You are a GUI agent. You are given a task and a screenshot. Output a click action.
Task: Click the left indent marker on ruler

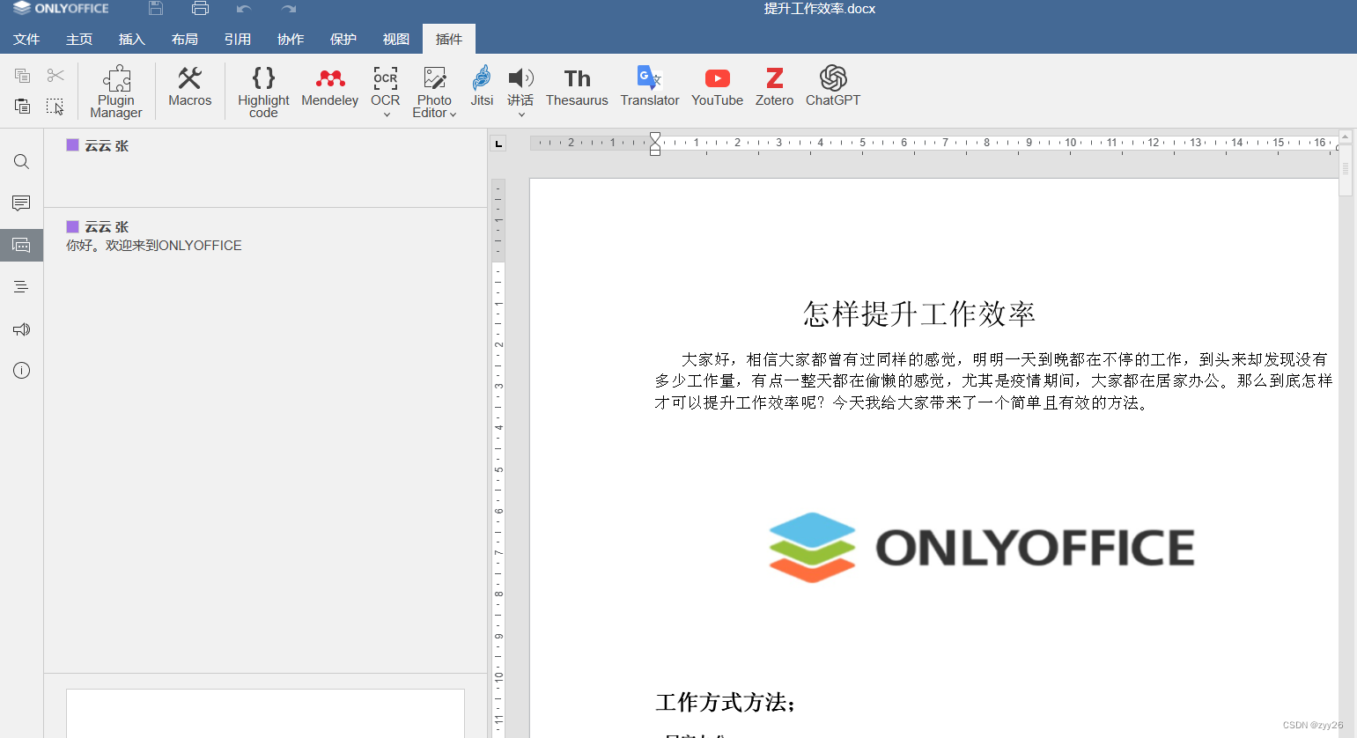pos(655,151)
